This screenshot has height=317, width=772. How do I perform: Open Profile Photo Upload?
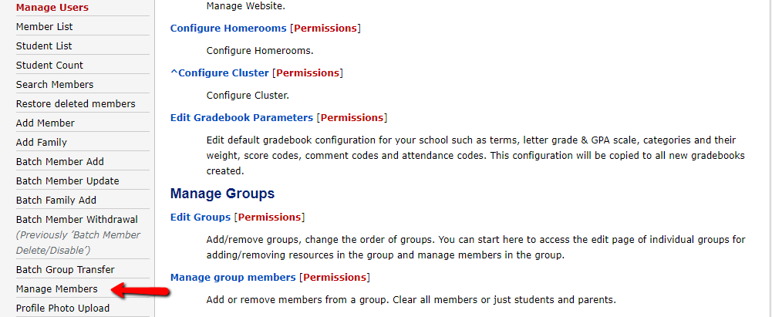(x=63, y=308)
